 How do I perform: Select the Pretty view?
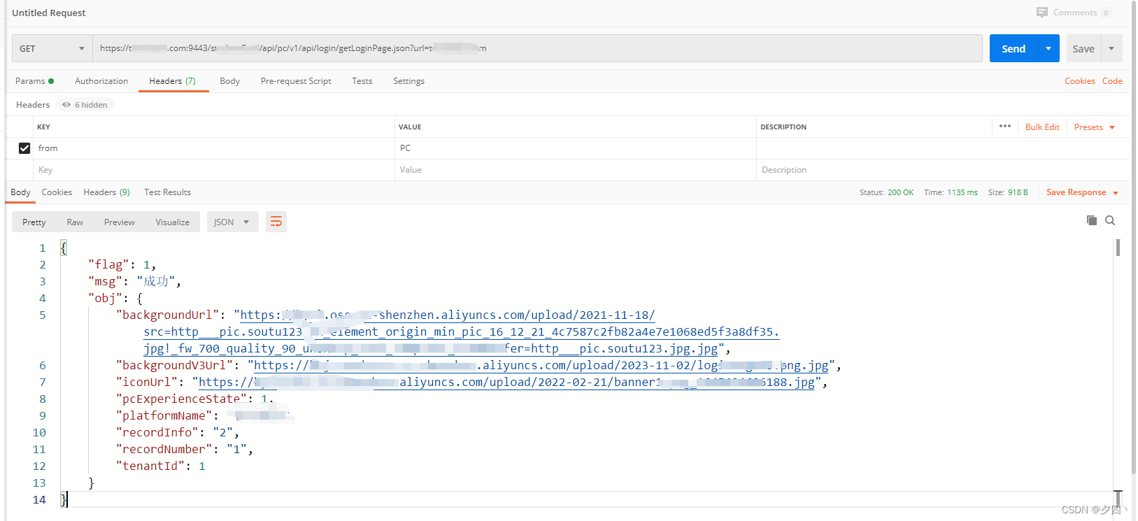34,222
